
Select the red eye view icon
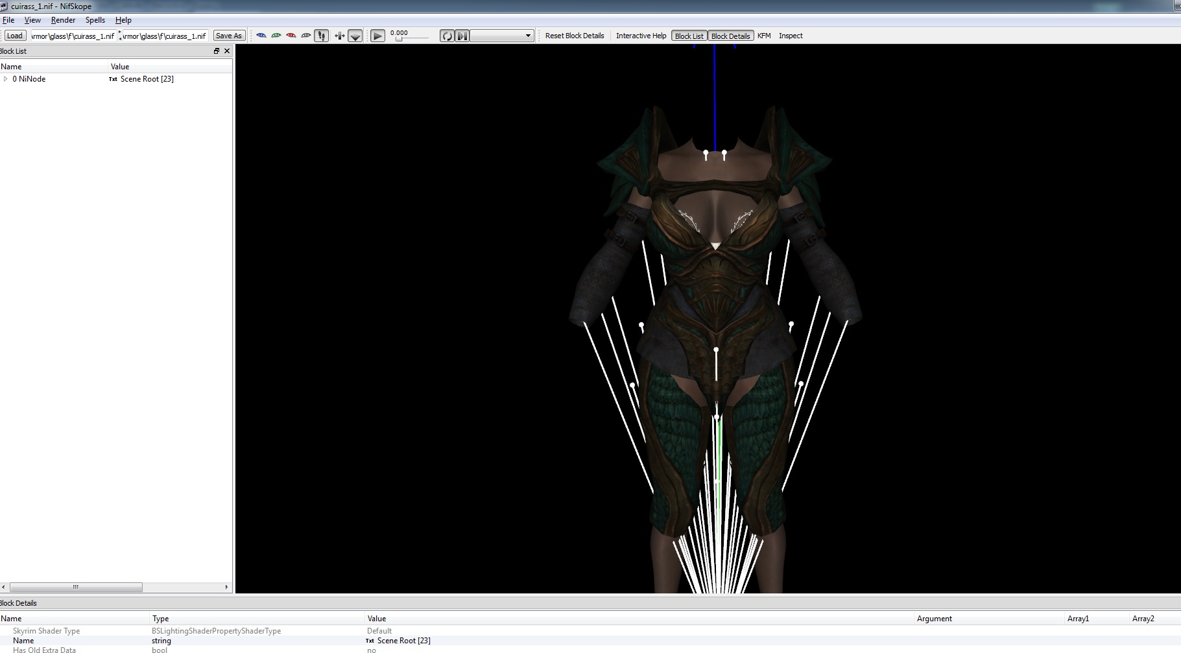(291, 36)
